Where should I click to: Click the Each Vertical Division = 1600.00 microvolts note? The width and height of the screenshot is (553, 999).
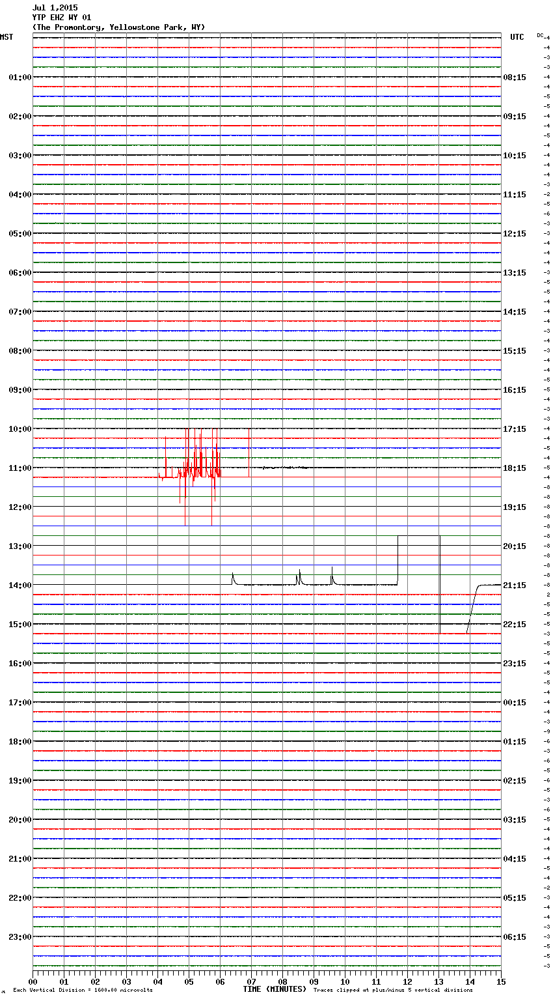(x=83, y=991)
